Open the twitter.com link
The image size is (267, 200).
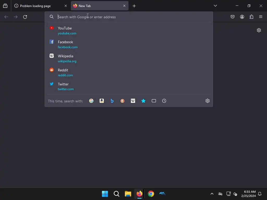coord(66,89)
